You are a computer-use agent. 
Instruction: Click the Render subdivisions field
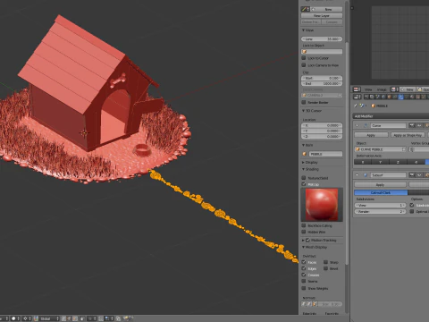coord(380,211)
